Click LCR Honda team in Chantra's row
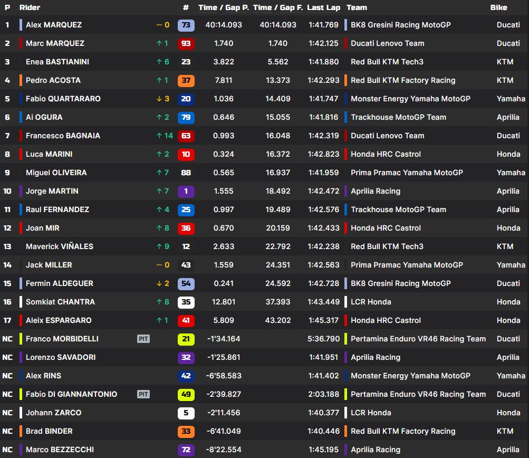The image size is (529, 458). point(371,302)
